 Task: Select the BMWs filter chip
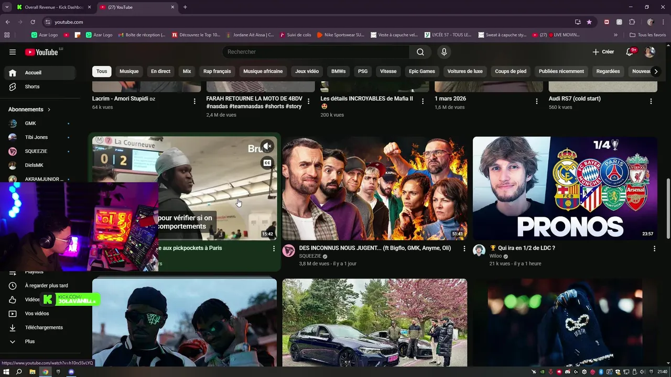[338, 71]
